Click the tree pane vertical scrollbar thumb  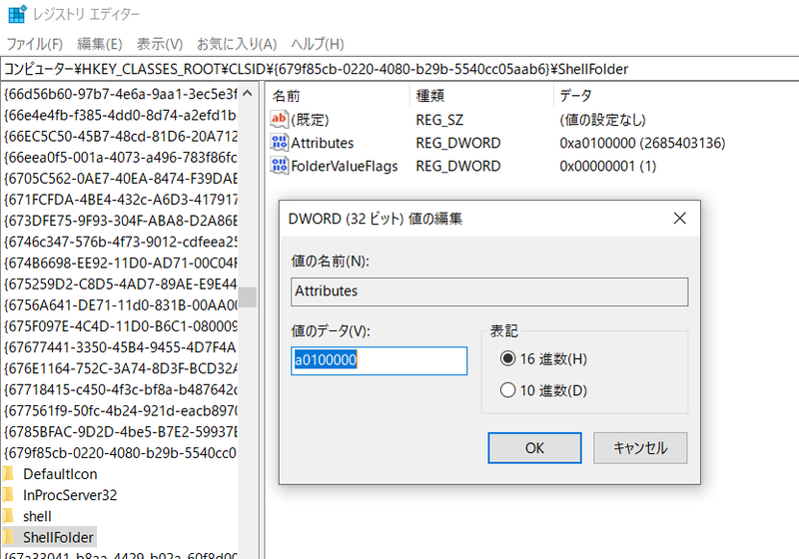click(247, 296)
